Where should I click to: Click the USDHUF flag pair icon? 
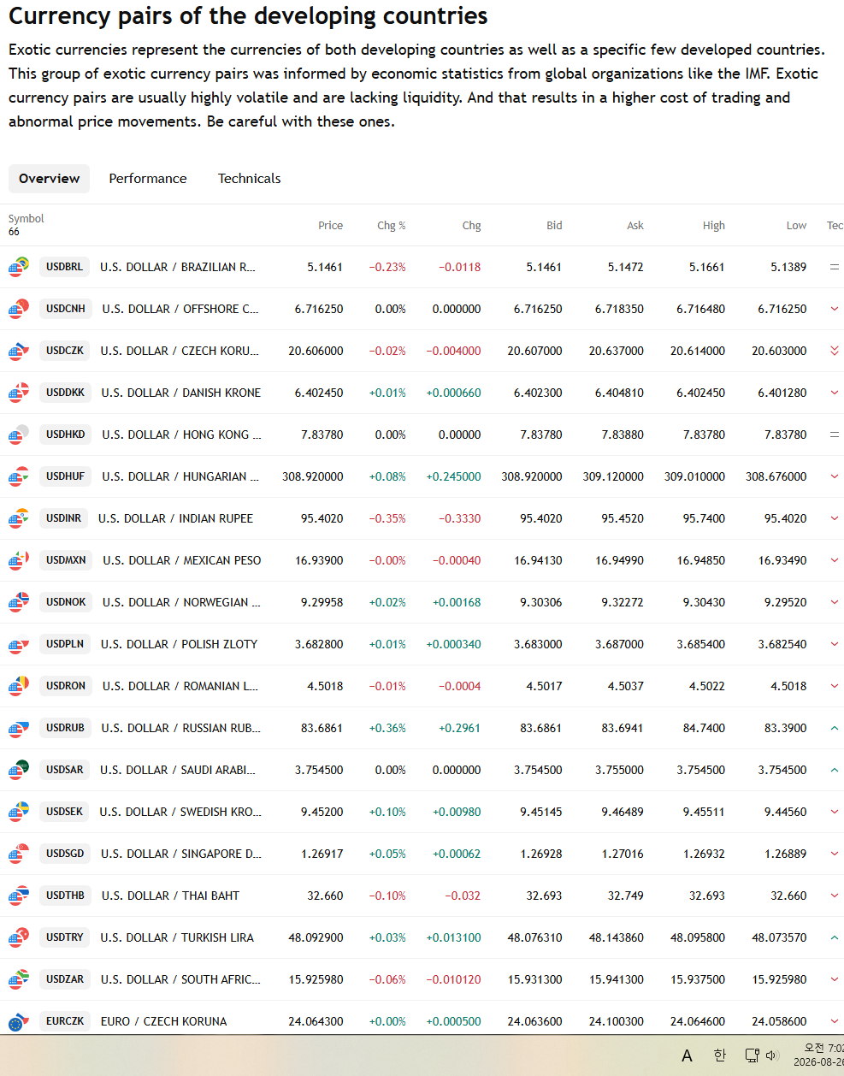click(x=19, y=476)
